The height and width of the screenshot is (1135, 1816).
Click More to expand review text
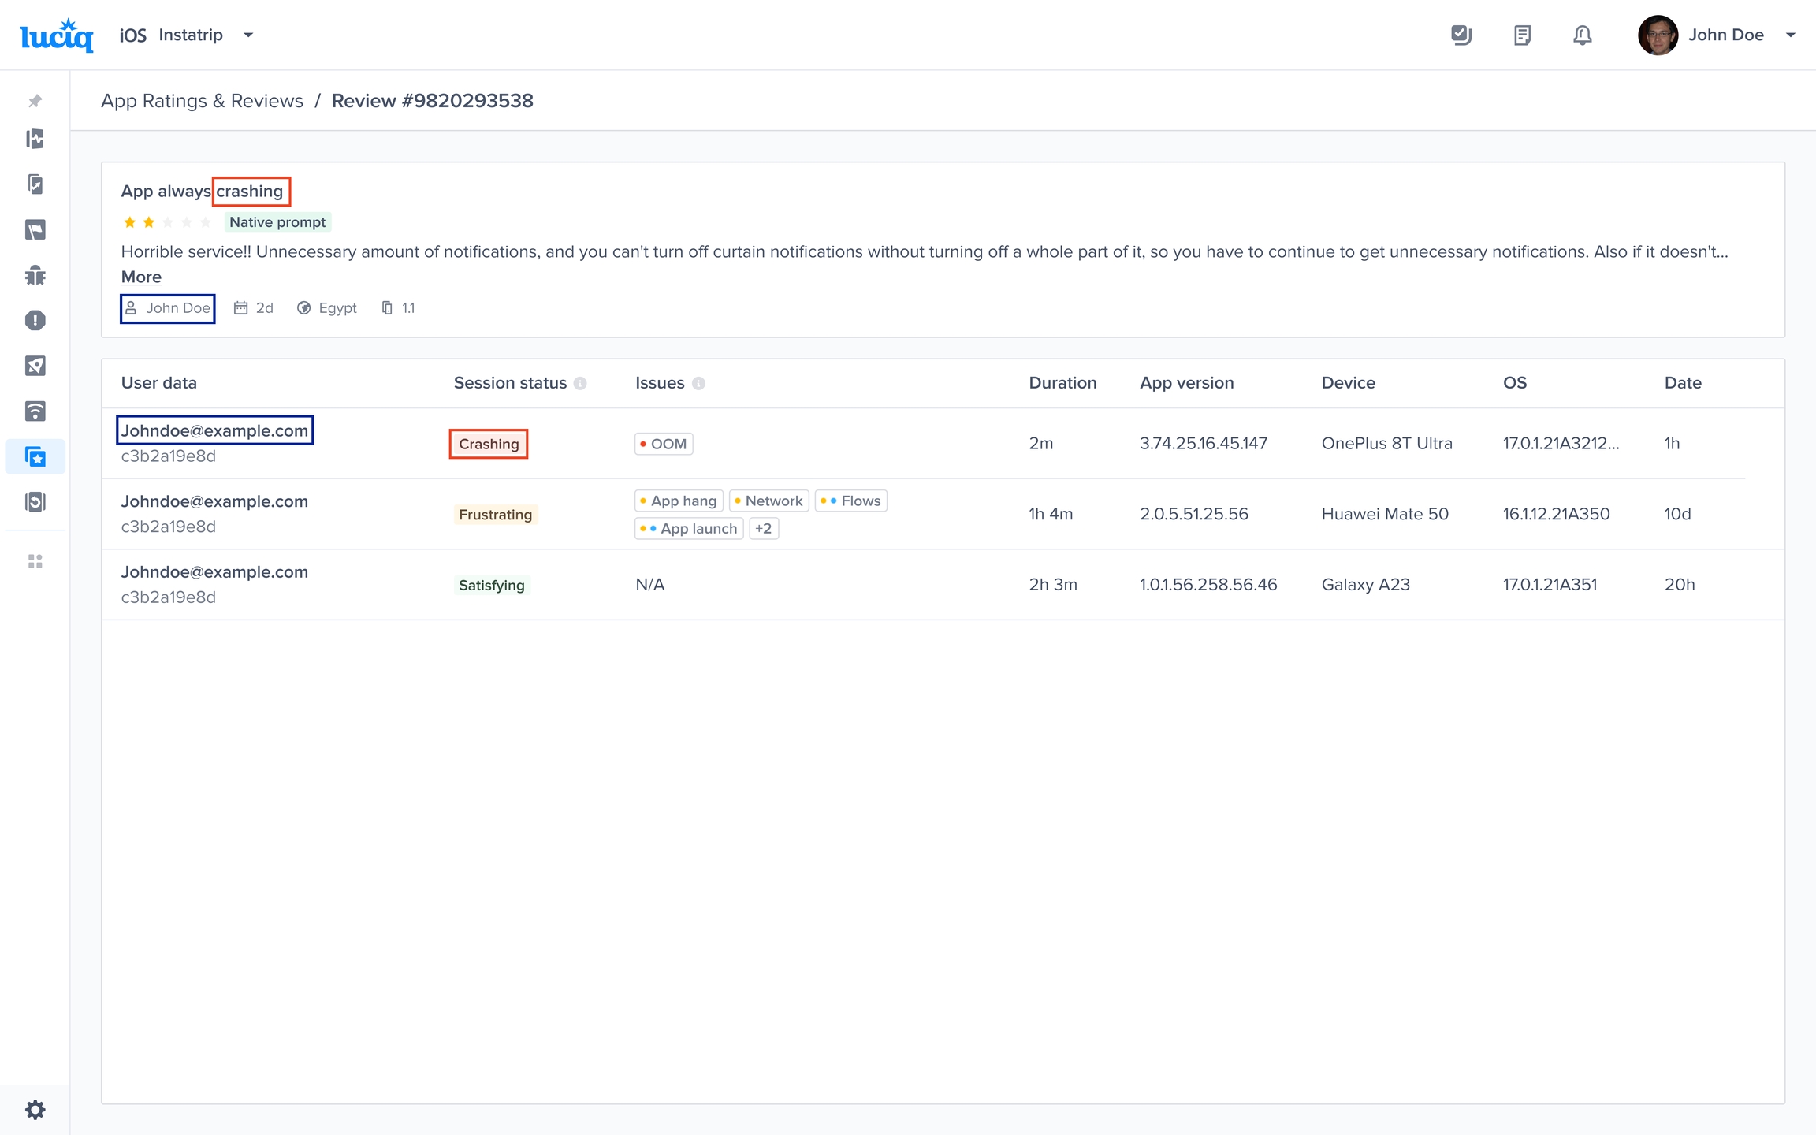click(x=141, y=277)
